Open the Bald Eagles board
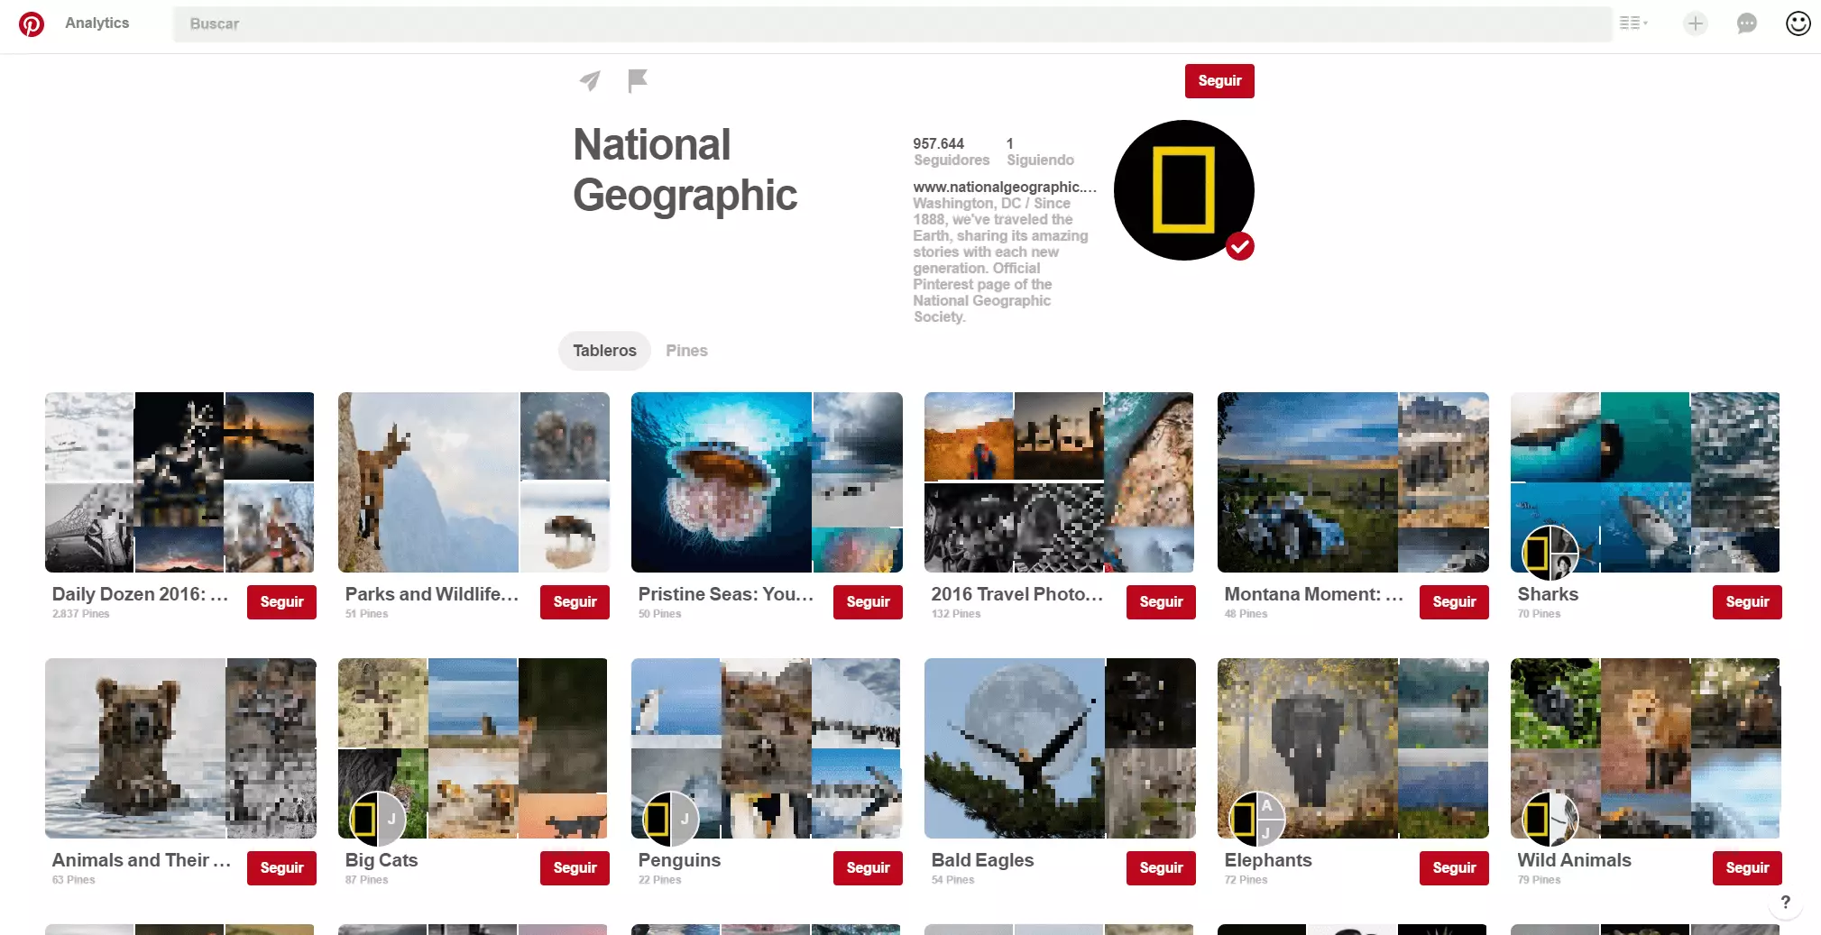Image resolution: width=1821 pixels, height=935 pixels. point(1060,748)
